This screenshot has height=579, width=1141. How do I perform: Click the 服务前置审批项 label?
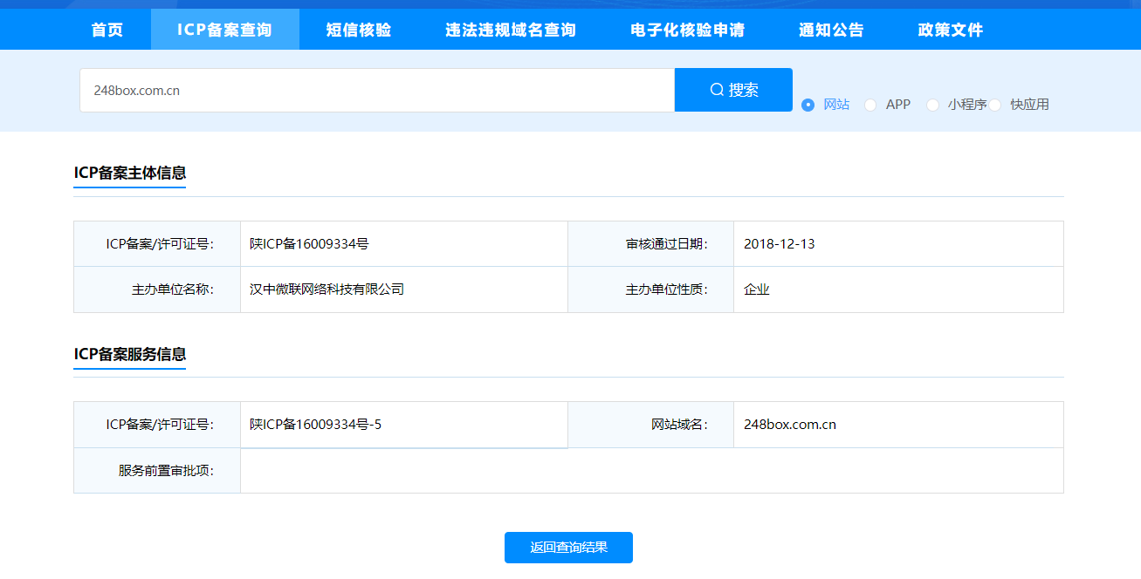tap(166, 471)
